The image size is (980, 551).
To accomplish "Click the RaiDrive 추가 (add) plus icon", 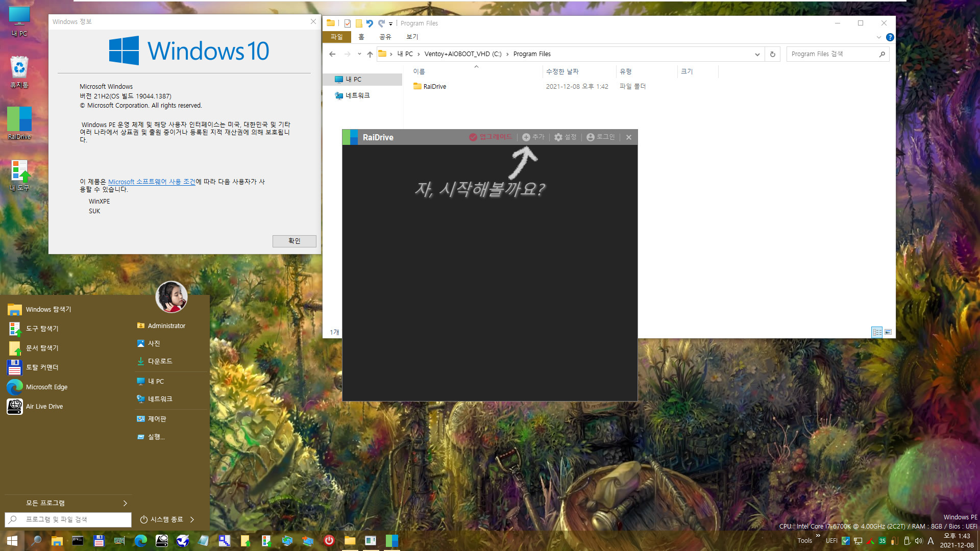I will click(x=526, y=137).
